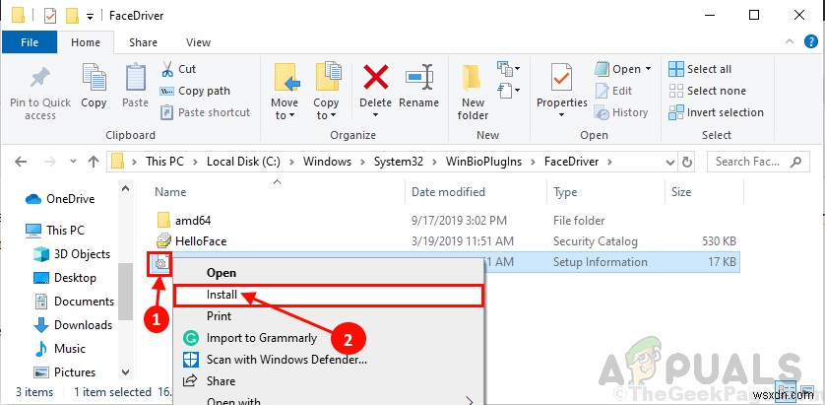Open the recent locations dropdown
Viewport: 825px width, 405px height.
pyautogui.click(x=73, y=162)
